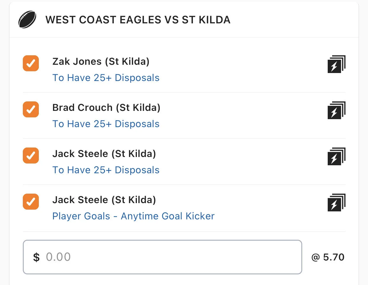
Task: Untick Jack Steele Anytime Goal Kicker checkbox
Action: pyautogui.click(x=31, y=202)
